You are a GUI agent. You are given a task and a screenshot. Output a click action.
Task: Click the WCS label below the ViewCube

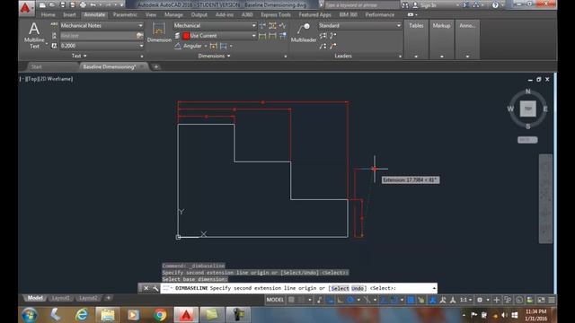pos(527,140)
